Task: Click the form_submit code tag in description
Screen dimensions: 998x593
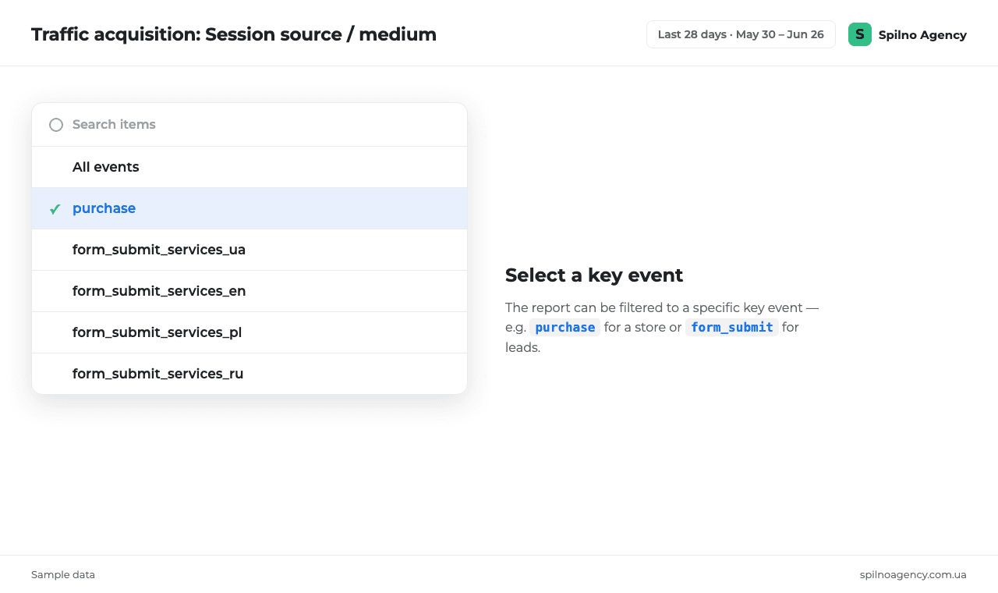Action: point(732,328)
